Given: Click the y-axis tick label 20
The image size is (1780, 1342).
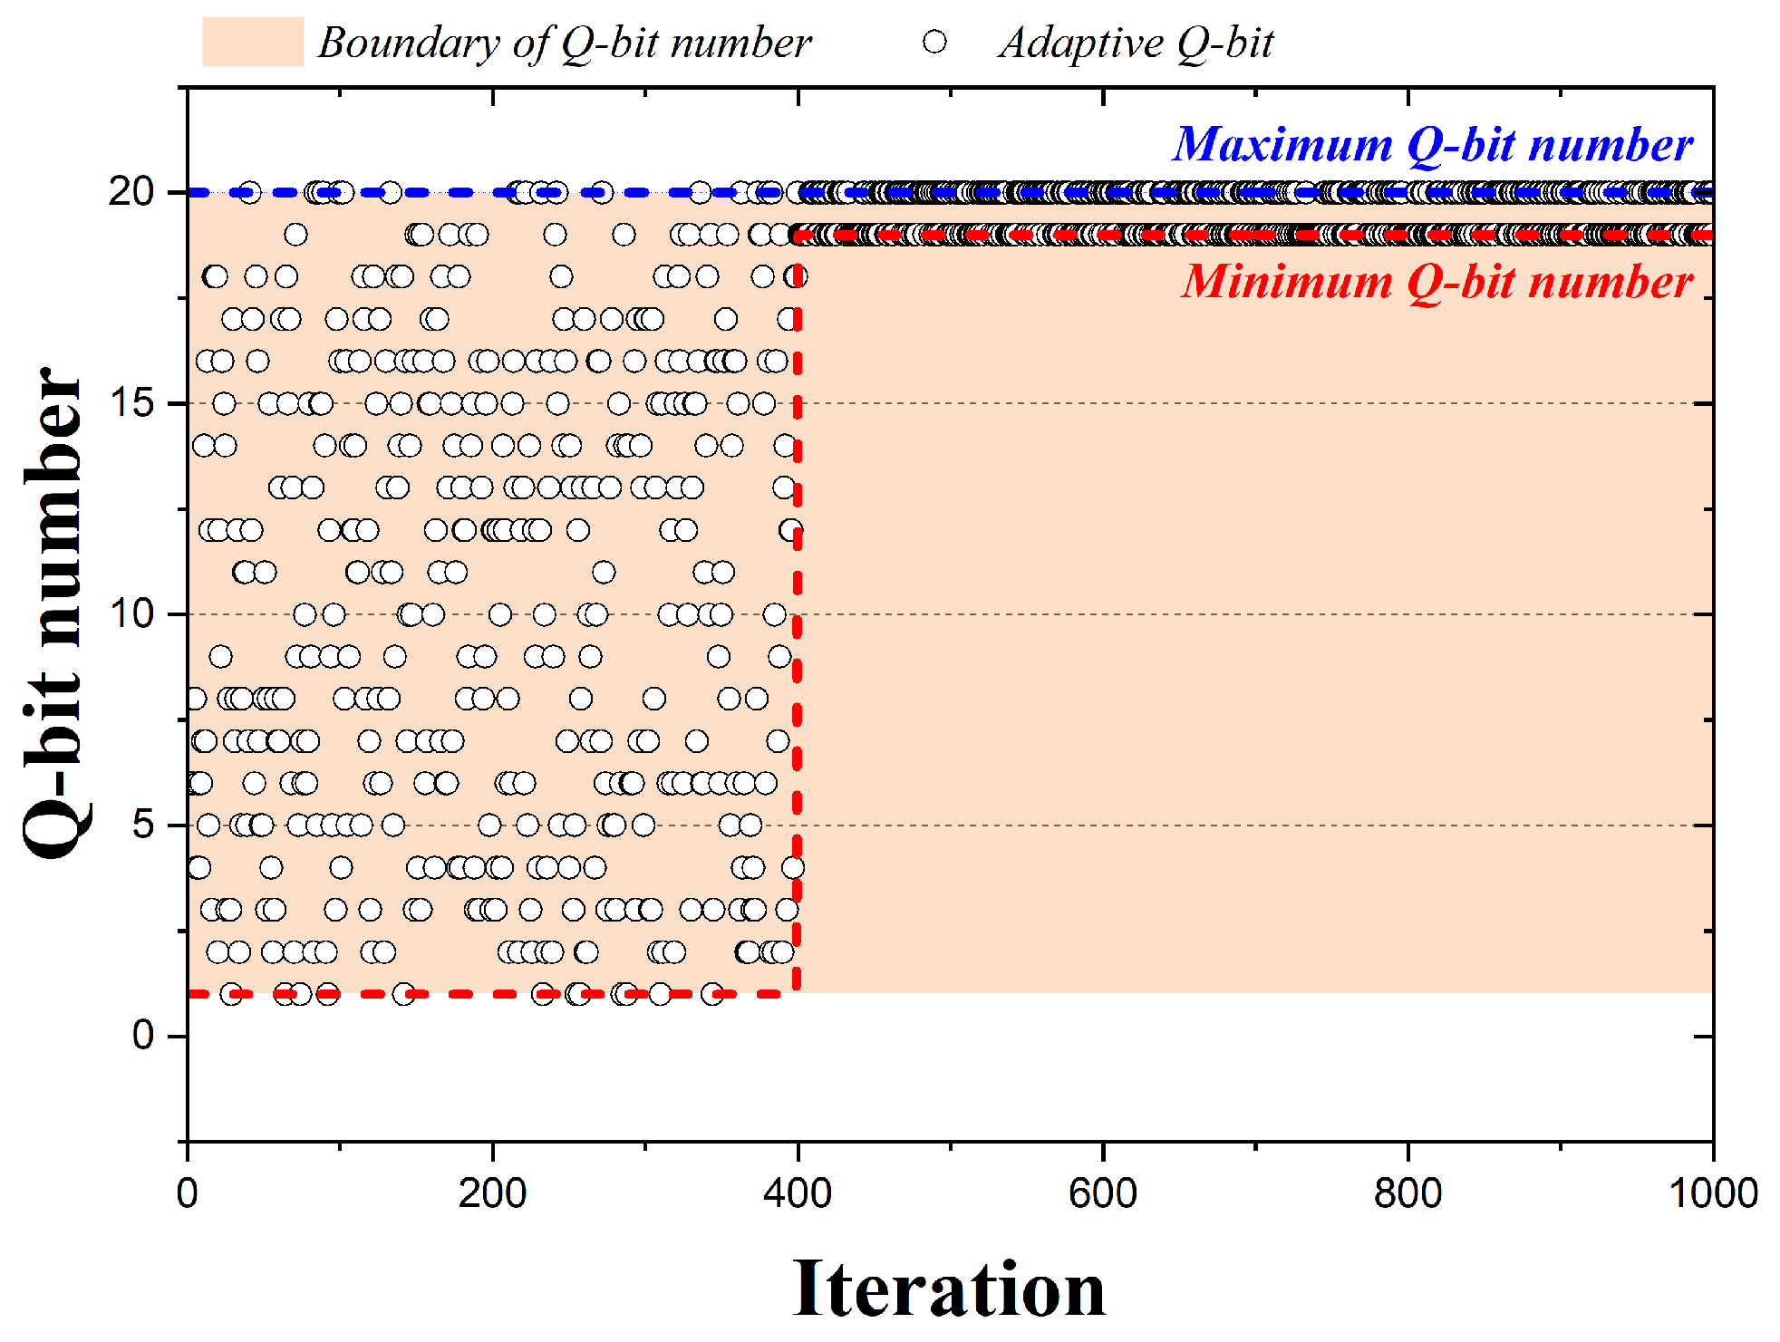Looking at the screenshot, I should click(131, 191).
